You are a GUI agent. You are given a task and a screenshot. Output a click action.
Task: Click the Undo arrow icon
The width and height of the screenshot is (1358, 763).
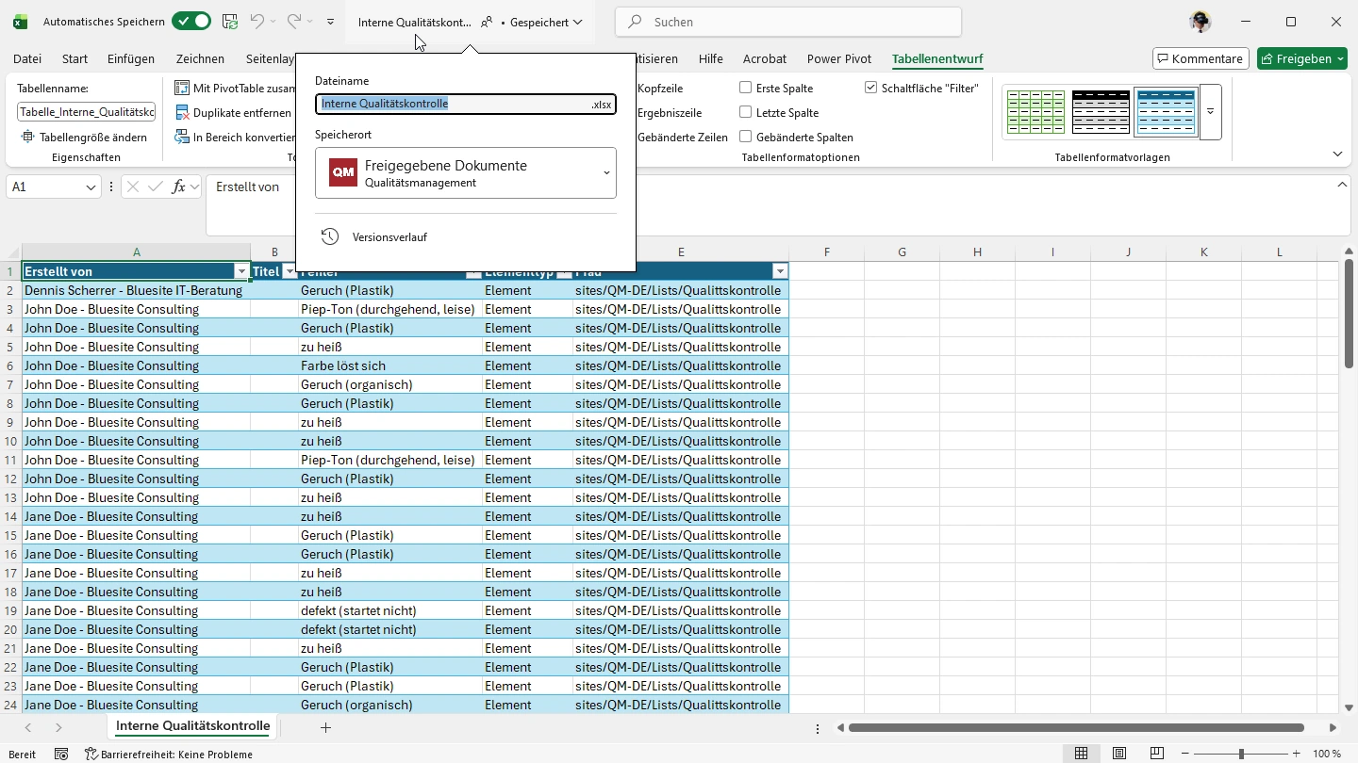(257, 22)
